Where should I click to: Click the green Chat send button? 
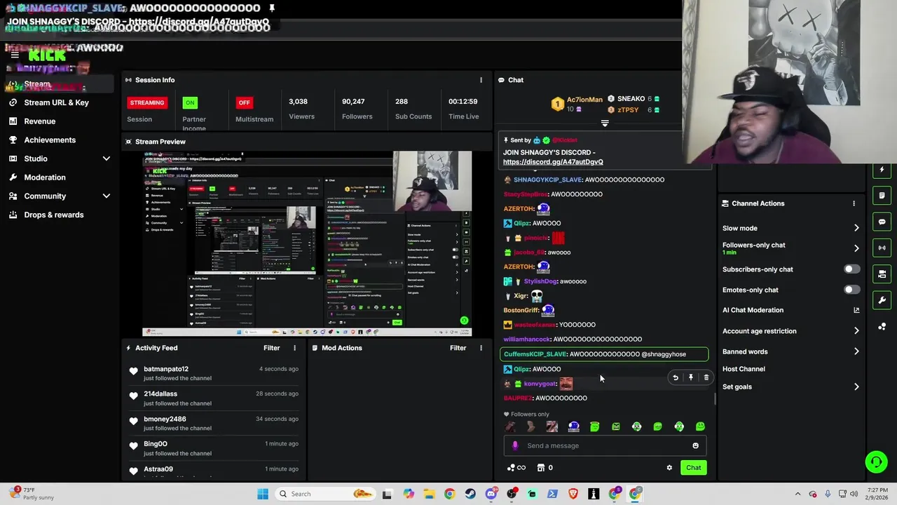click(x=693, y=468)
